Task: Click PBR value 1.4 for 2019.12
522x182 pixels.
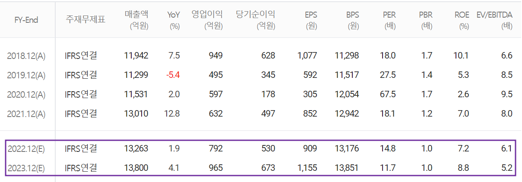Action: 427,75
